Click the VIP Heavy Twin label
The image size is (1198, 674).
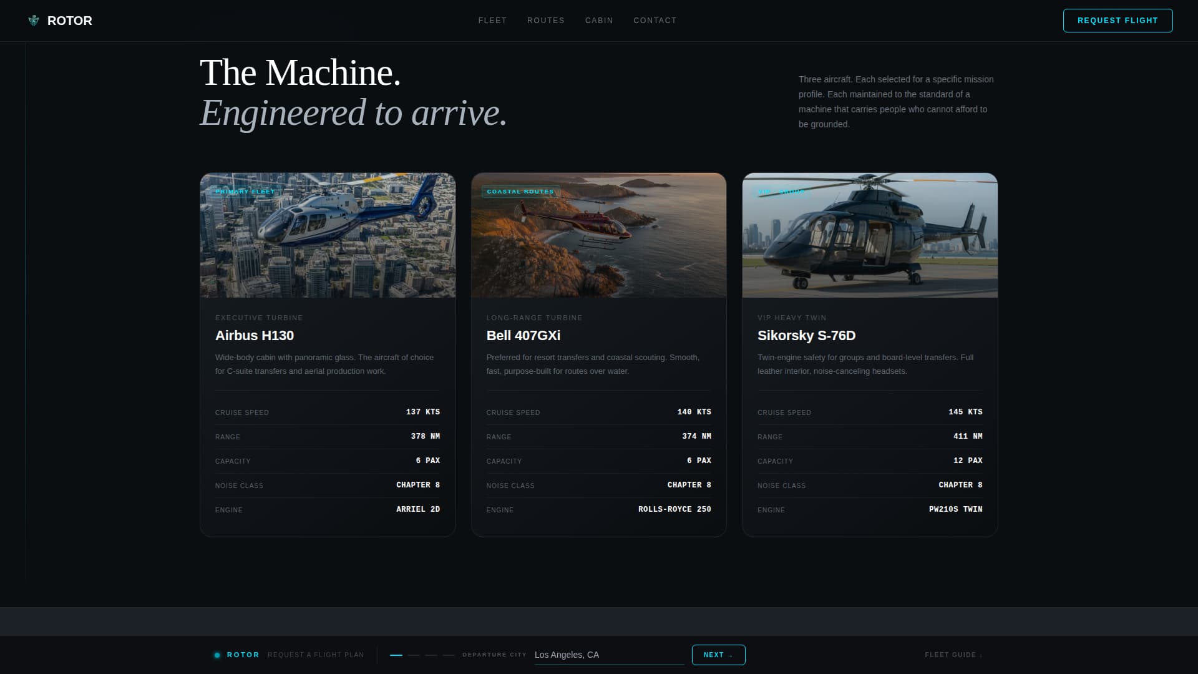coord(792,318)
